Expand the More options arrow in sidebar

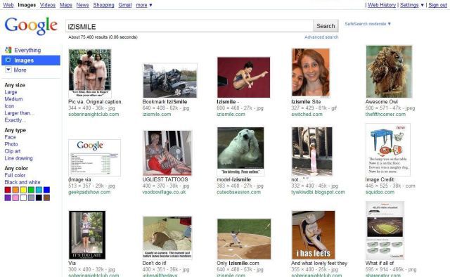(8, 70)
